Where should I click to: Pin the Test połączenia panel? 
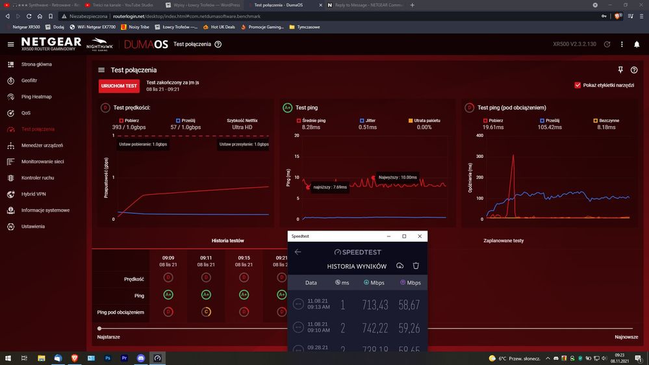click(620, 70)
